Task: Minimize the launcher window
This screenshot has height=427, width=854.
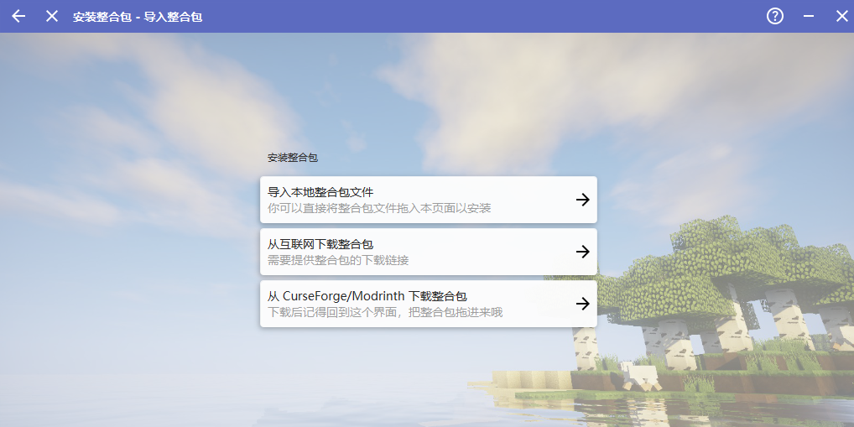Action: tap(809, 16)
